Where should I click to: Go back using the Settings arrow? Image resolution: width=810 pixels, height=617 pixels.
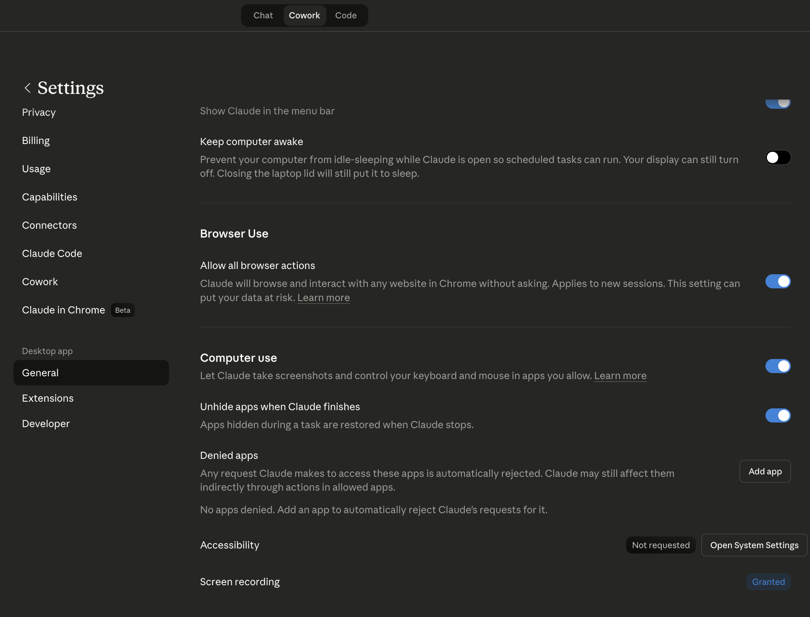[28, 88]
